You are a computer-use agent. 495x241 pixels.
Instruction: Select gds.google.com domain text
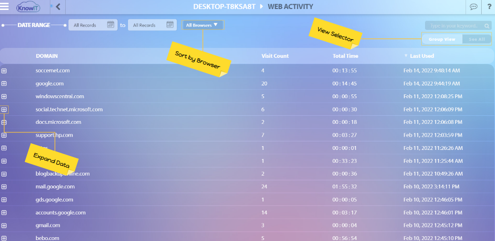(x=54, y=199)
